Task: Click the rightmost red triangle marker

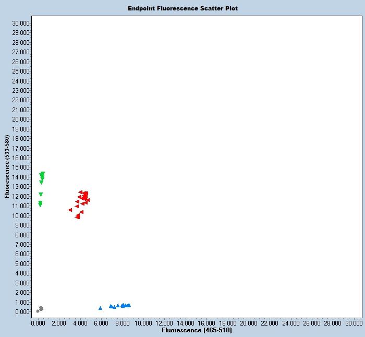Action: click(x=88, y=200)
